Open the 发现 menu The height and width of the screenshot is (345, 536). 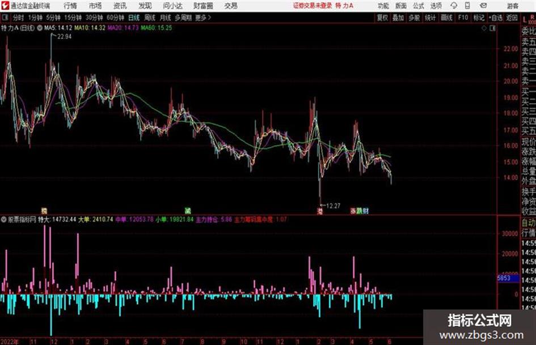coord(145,6)
